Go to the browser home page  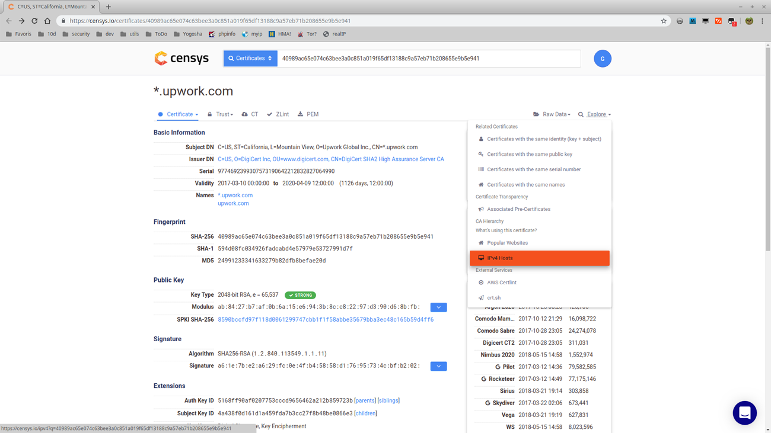point(47,21)
